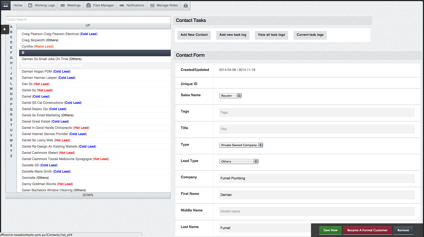Click Became A Formal Customer button
Image resolution: width=424 pixels, height=237 pixels.
(367, 230)
